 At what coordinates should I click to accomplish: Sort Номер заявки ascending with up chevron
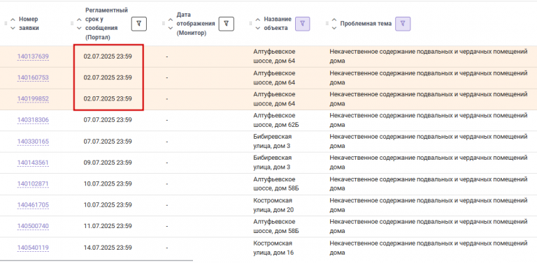tap(13, 20)
